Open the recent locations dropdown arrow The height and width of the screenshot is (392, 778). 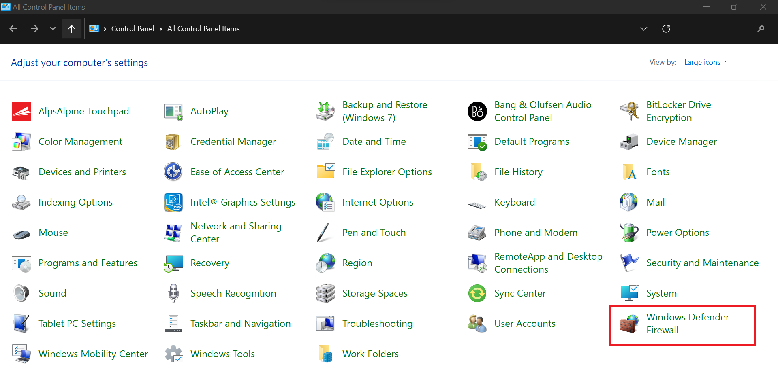coord(53,29)
